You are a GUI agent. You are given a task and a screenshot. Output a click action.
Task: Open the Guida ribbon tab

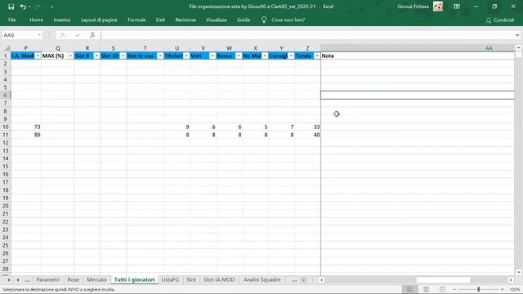pyautogui.click(x=244, y=20)
